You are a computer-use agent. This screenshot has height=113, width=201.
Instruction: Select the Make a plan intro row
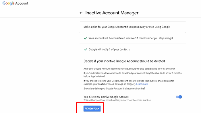click(133, 27)
